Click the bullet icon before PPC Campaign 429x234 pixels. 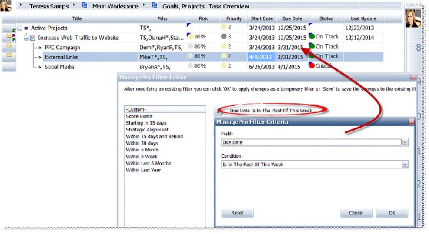(x=40, y=47)
